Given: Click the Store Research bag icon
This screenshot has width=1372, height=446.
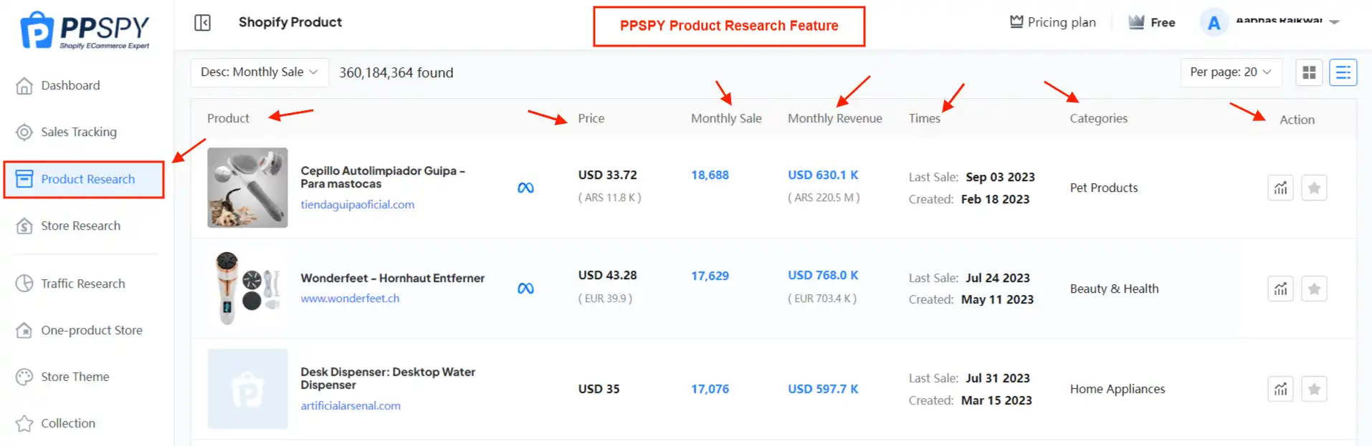Looking at the screenshot, I should tap(24, 226).
